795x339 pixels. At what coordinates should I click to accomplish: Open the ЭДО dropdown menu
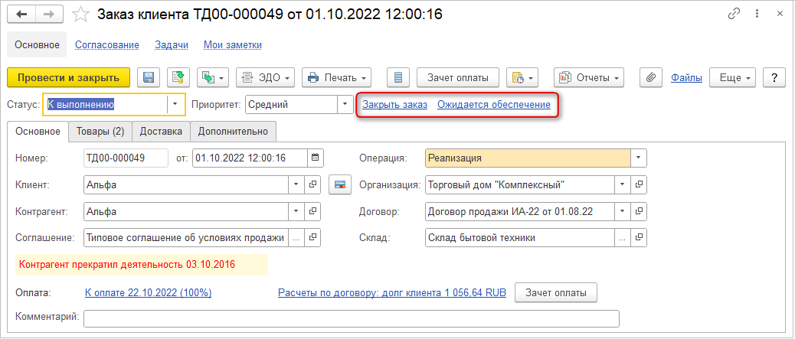pyautogui.click(x=266, y=77)
